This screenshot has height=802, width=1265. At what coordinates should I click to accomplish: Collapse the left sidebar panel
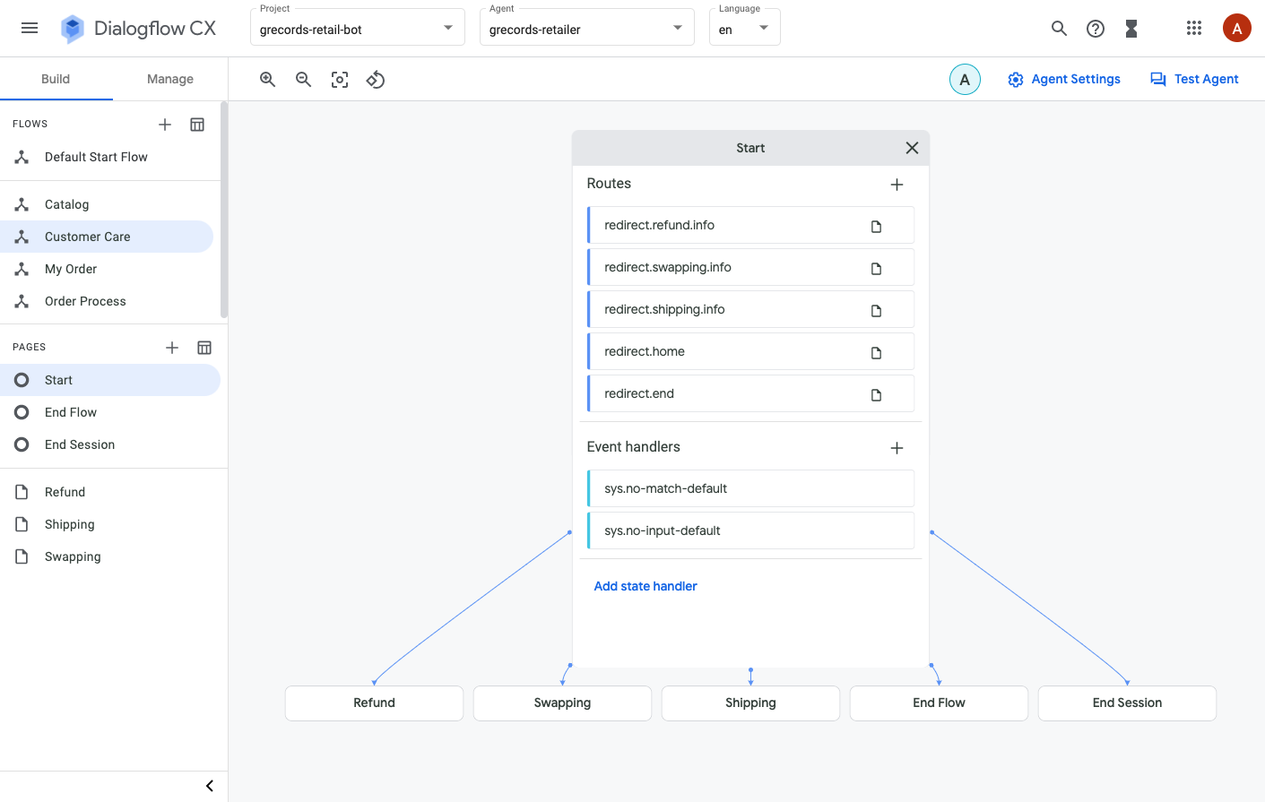[x=210, y=786]
